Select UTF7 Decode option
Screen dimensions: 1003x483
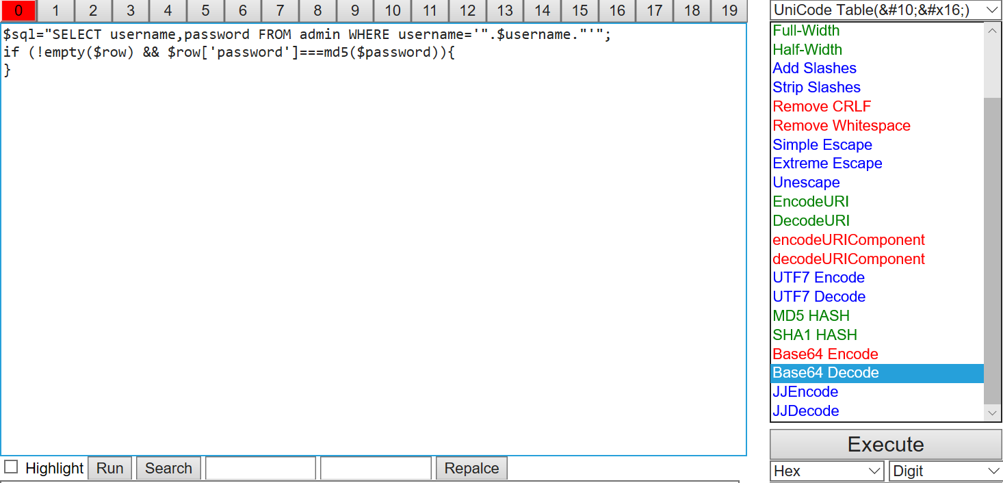(x=877, y=297)
